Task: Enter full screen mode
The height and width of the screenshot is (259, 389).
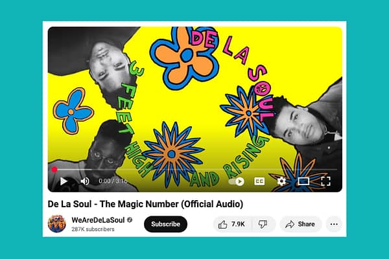Action: 325,181
